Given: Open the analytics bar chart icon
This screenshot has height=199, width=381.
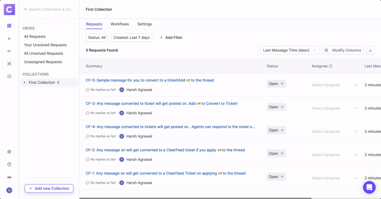Looking at the screenshot, I should (x=9, y=38).
